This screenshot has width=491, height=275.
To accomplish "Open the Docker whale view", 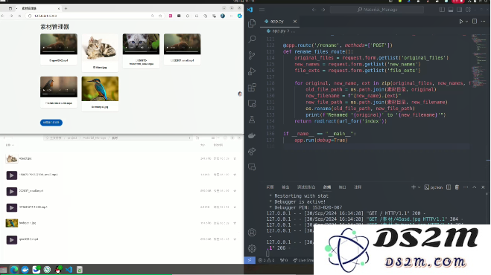I will [x=252, y=135].
